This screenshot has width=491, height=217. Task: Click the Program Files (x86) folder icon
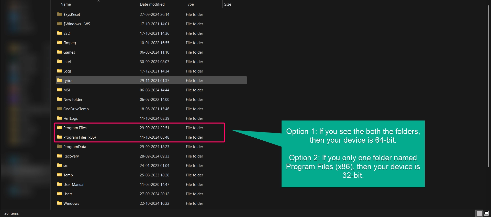click(x=60, y=137)
